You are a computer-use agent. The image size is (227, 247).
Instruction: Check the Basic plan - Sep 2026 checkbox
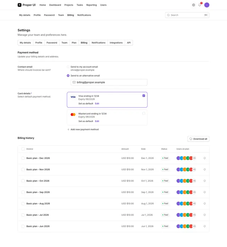click(23, 192)
